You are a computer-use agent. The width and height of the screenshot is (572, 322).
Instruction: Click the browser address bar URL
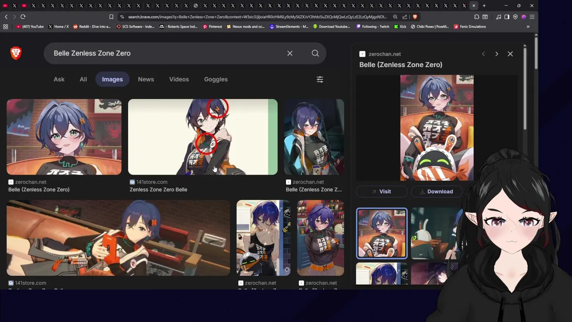(257, 17)
